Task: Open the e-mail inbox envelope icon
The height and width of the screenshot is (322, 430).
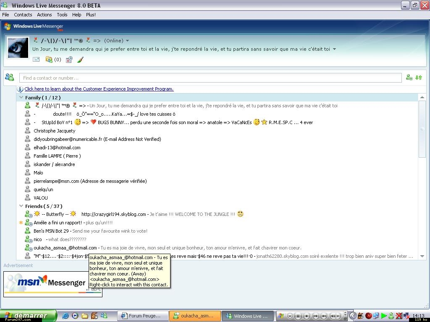Action: pos(36,59)
